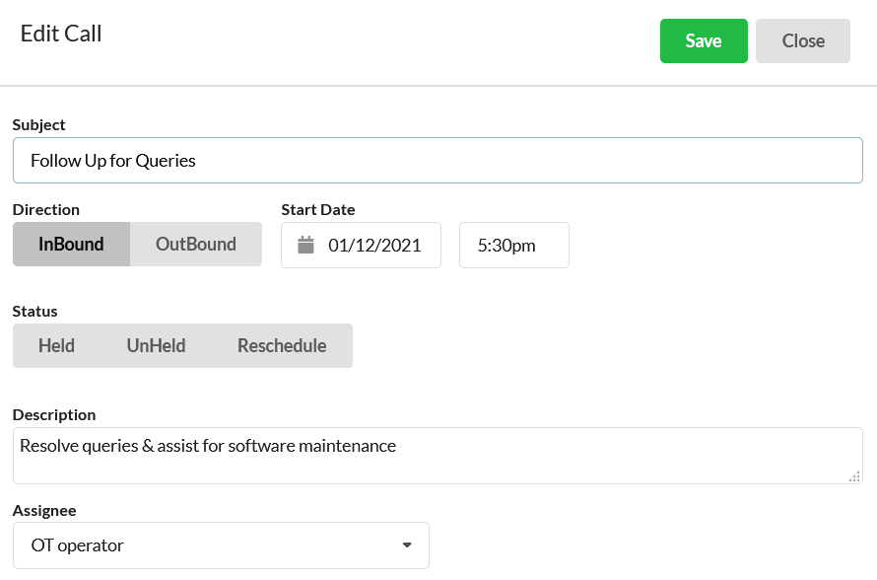Click the Assignee dropdown caret arrow
This screenshot has height=580, width=877.
407,545
